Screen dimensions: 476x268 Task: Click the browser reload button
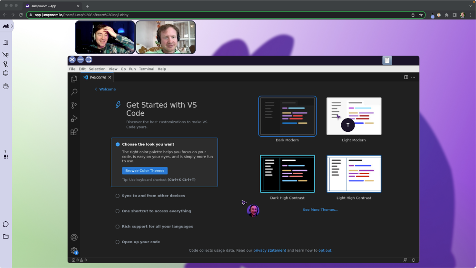pyautogui.click(x=20, y=15)
